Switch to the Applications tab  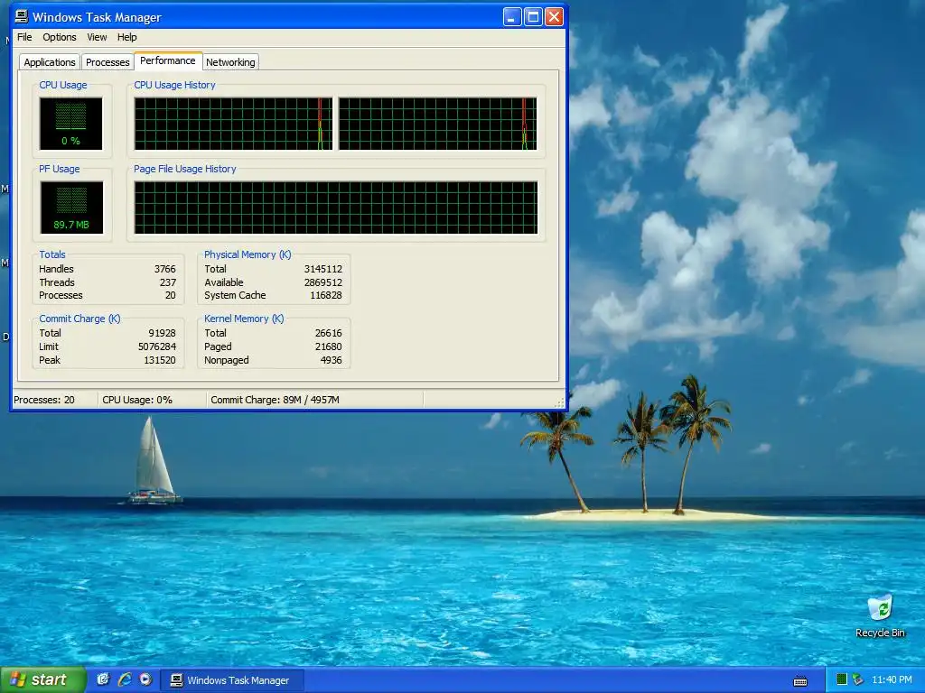point(50,62)
